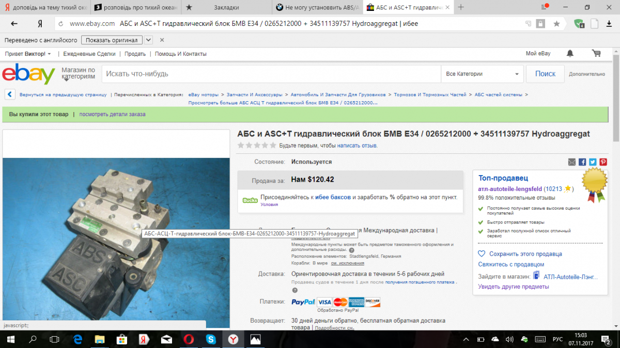
Task: Click the Yandex home Я button
Action: 40,24
